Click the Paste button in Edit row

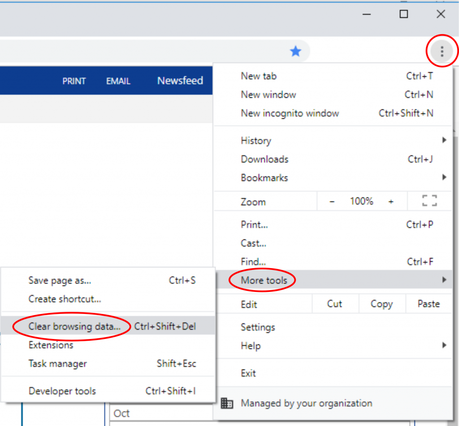(x=429, y=304)
